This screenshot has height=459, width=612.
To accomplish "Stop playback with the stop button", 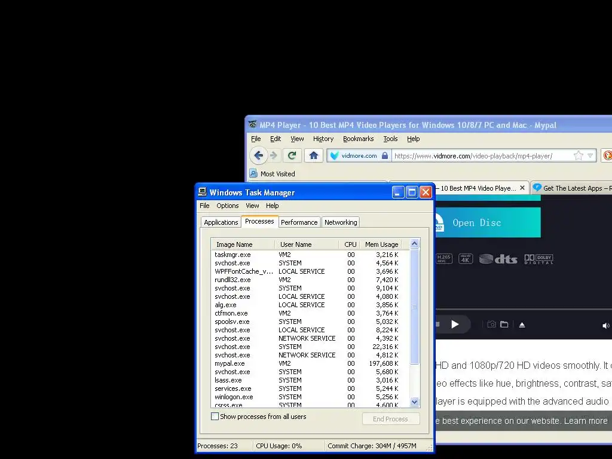I will click(438, 325).
